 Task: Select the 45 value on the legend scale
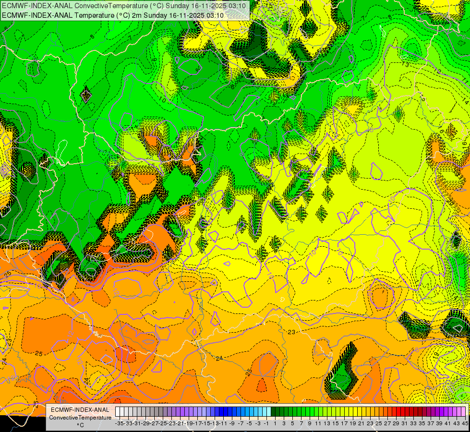pos(465,423)
